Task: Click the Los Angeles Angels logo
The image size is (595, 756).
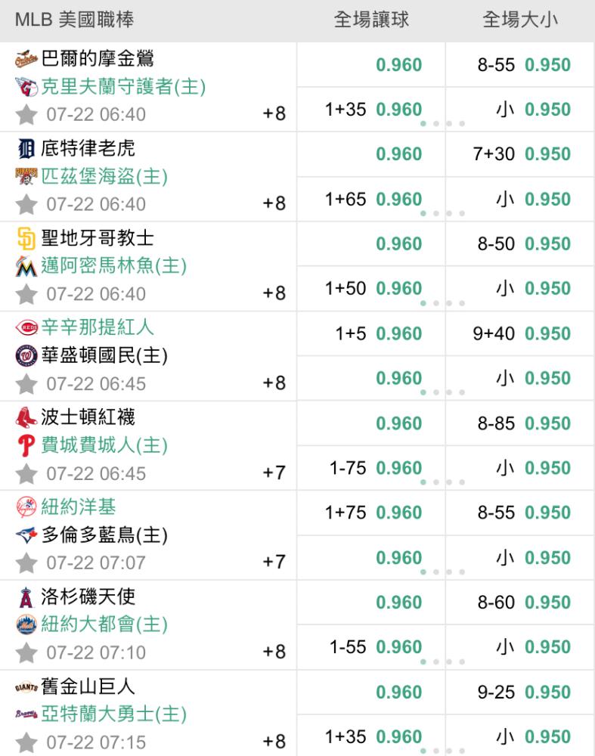Action: 26,597
